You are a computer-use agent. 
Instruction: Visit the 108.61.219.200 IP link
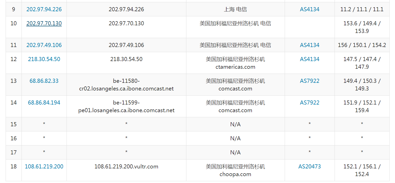44,167
